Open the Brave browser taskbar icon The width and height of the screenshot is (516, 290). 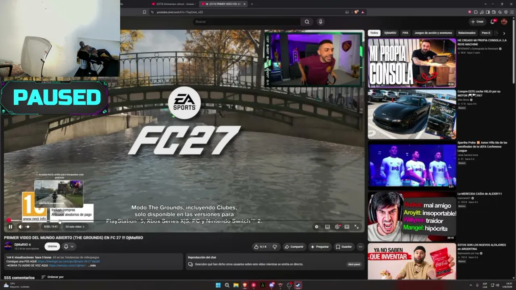pos(245,285)
